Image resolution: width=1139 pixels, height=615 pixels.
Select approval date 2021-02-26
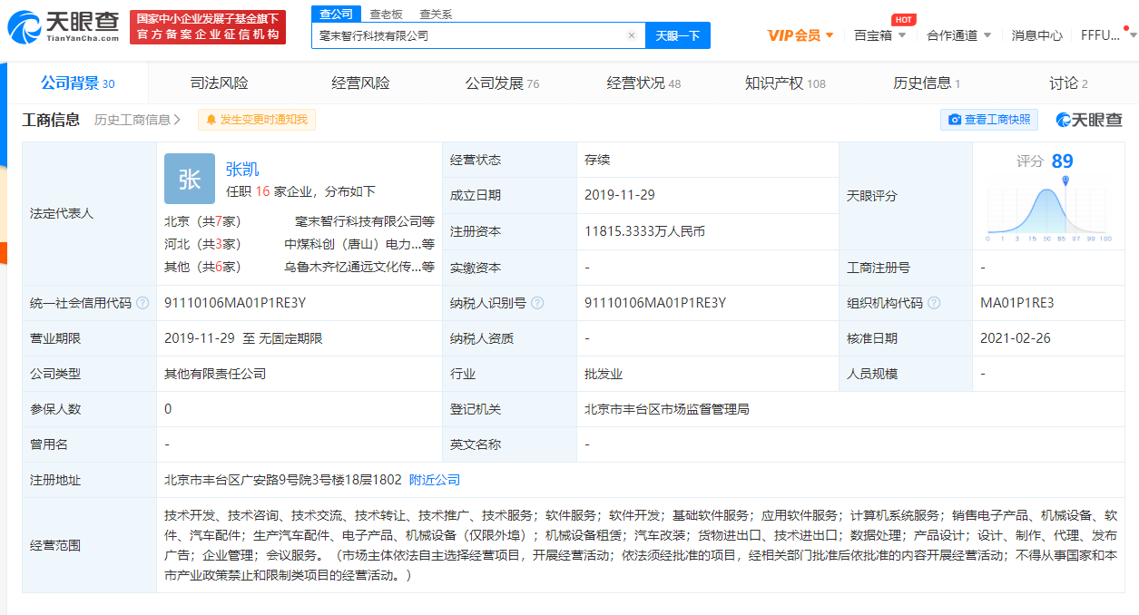1016,338
